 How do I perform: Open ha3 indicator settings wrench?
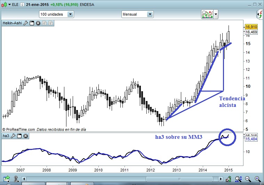pyautogui.click(x=13, y=136)
